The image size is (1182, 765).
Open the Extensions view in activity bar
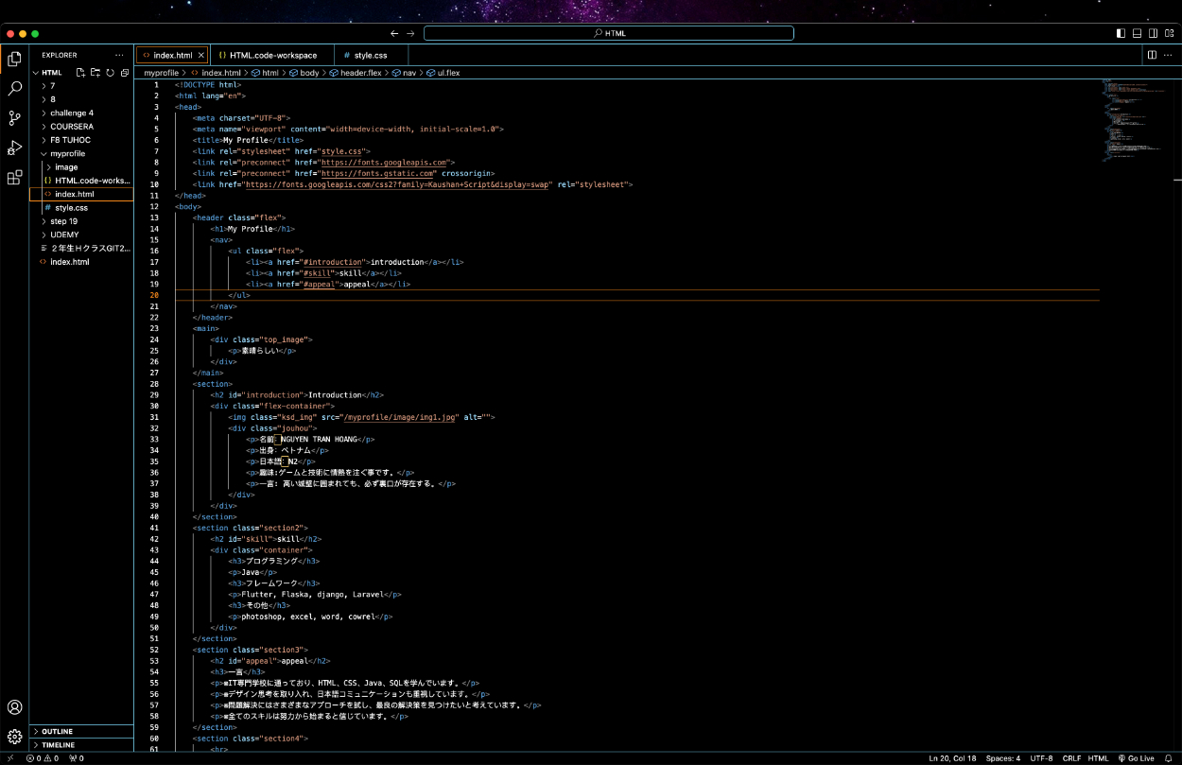click(14, 177)
